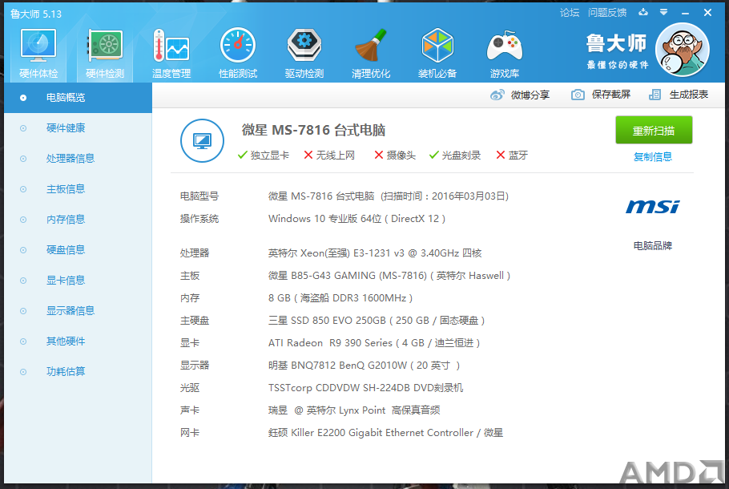The image size is (729, 489).
Task: Click 微博分享 share text
Action: coord(530,95)
